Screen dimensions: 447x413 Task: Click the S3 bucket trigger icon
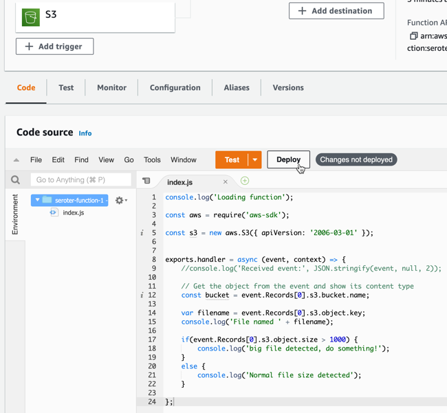30,16
